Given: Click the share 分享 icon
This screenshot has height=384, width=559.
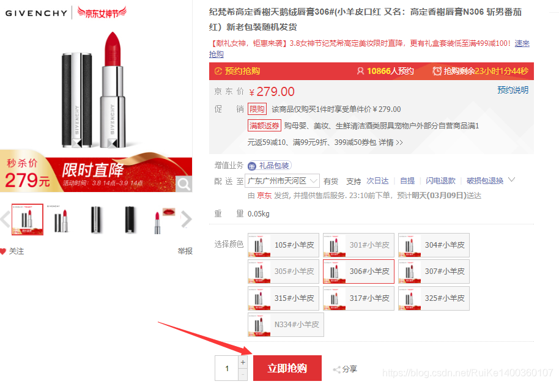Looking at the screenshot, I should point(336,369).
